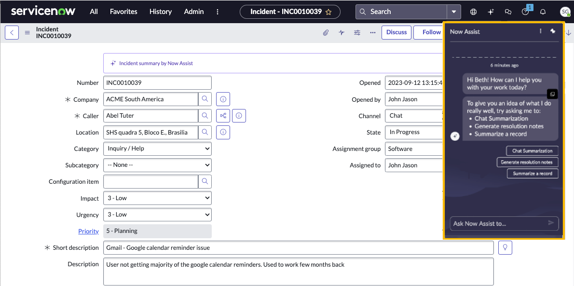Open the more menus vertical ellipsis
The image size is (574, 286).
point(218,12)
